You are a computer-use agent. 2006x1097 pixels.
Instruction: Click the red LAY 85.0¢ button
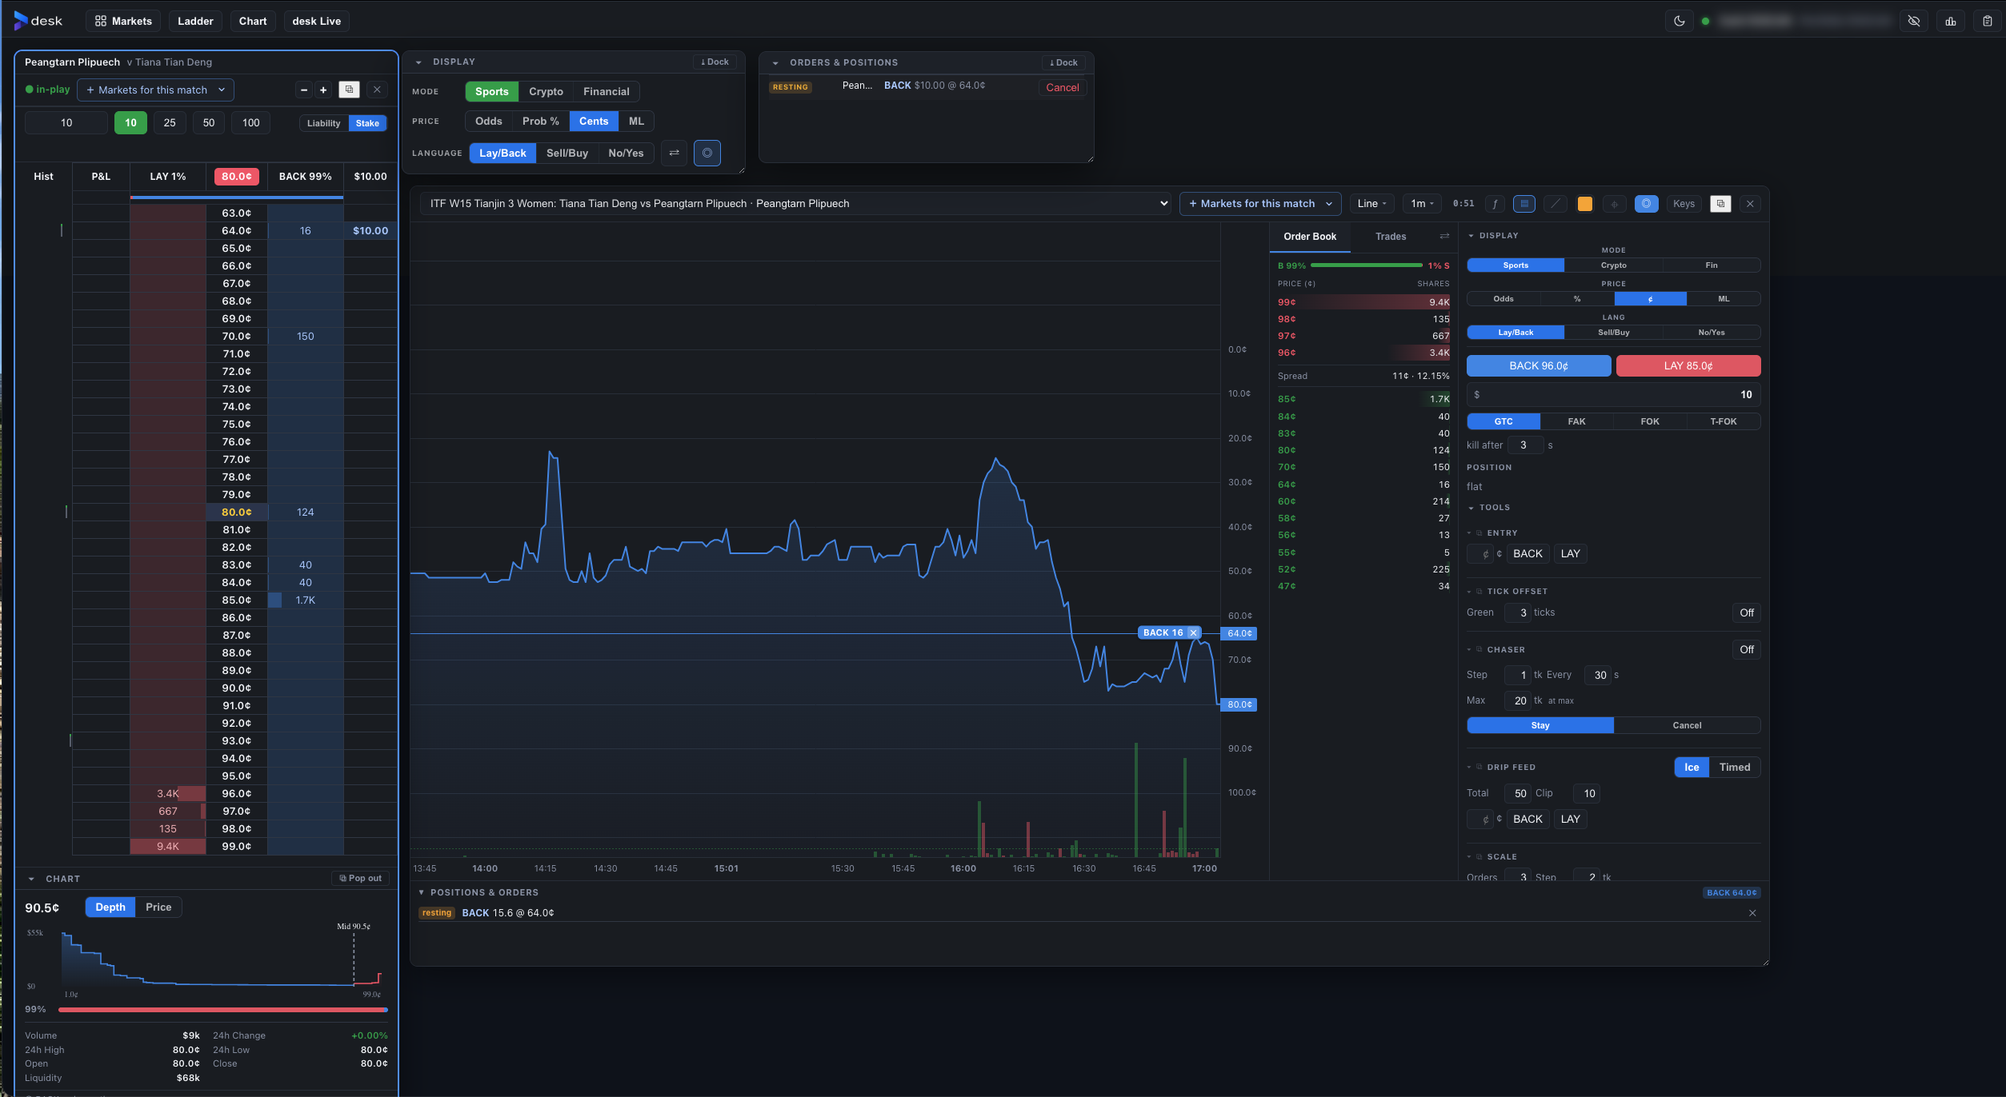[x=1688, y=365]
